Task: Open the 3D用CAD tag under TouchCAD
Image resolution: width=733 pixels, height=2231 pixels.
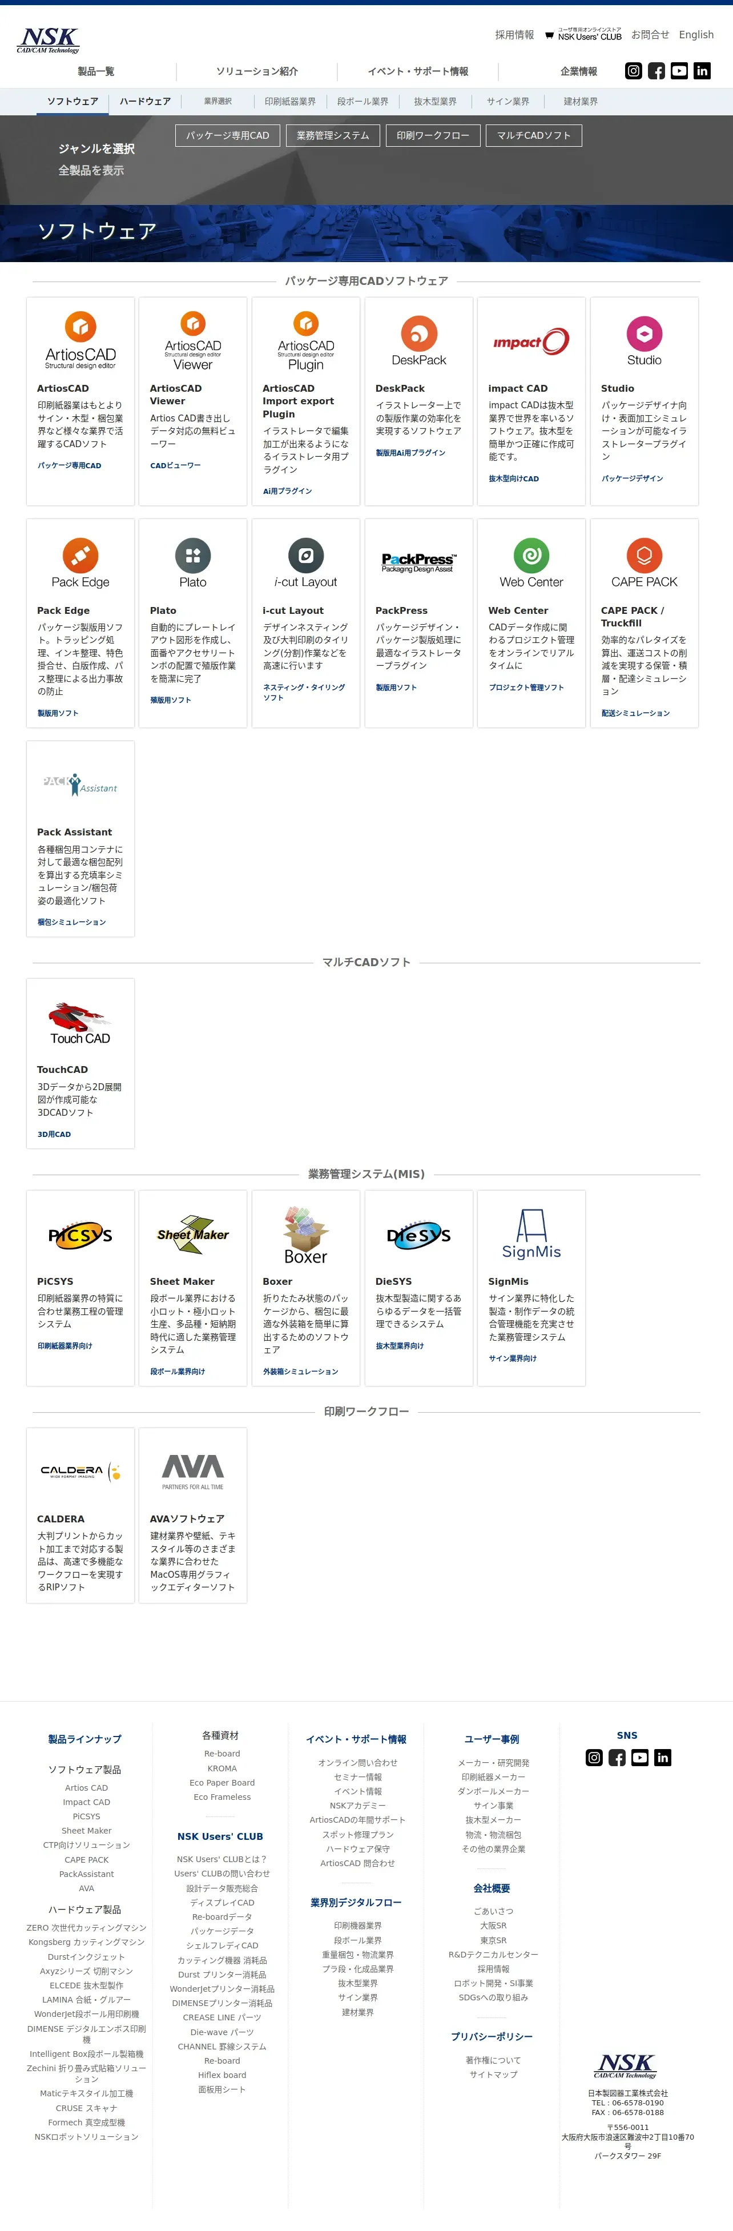Action: [x=55, y=1135]
